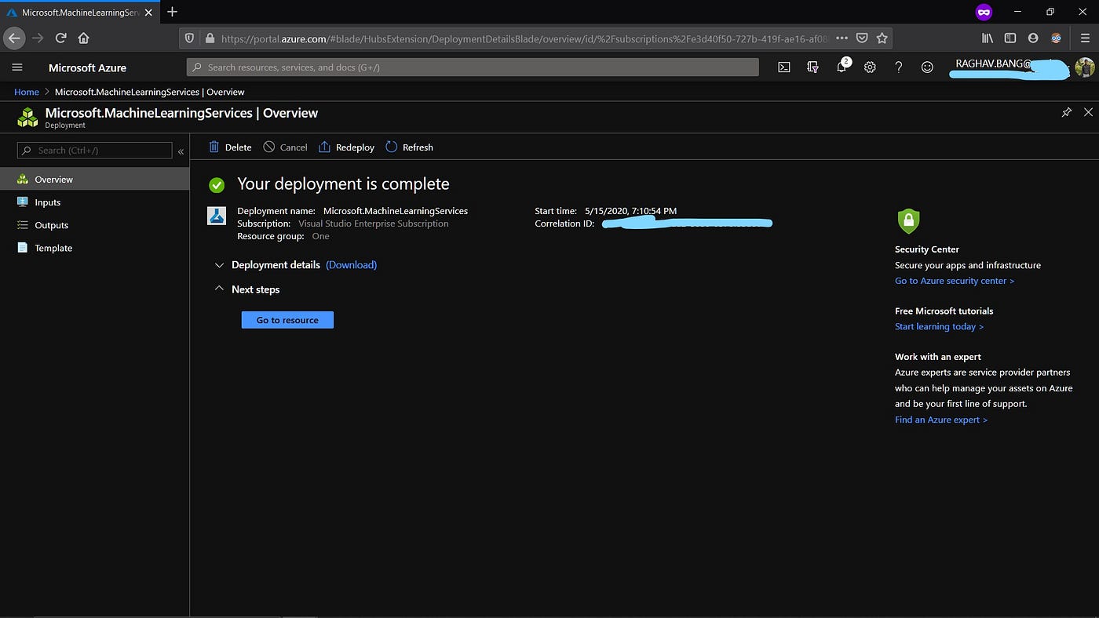Image resolution: width=1099 pixels, height=618 pixels.
Task: Click the Cancel toolbar button
Action: pos(285,147)
